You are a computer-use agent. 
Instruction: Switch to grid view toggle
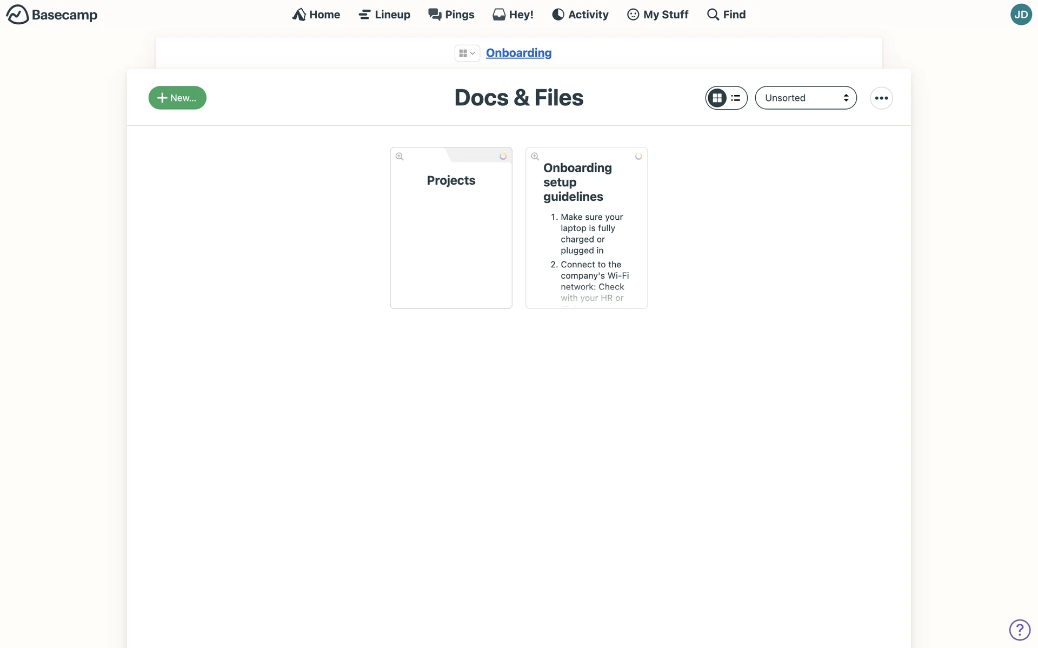717,98
